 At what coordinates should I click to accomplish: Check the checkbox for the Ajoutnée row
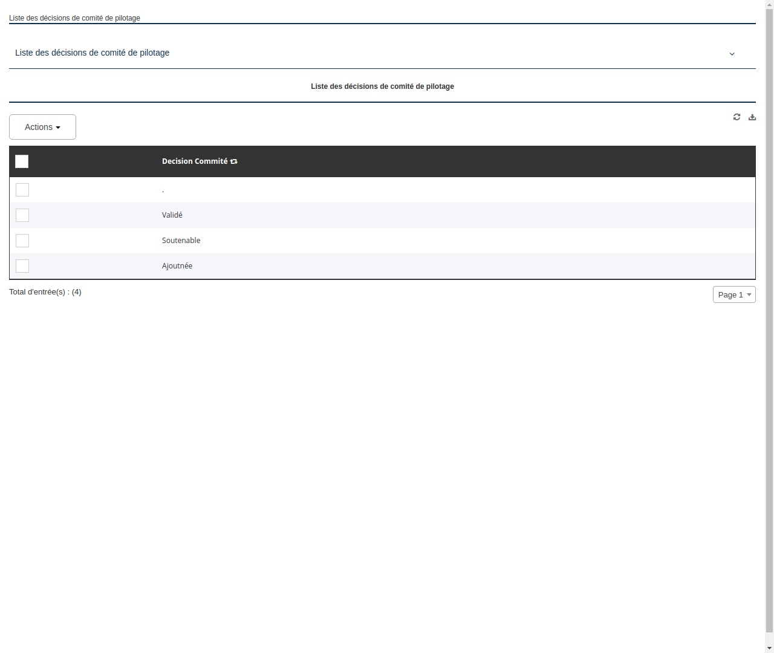22,266
